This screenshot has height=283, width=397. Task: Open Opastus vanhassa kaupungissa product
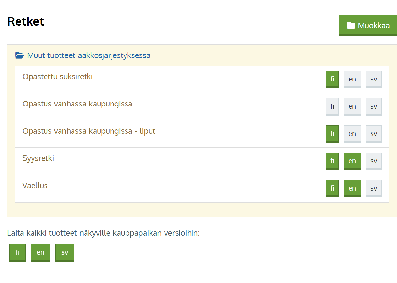pos(77,104)
